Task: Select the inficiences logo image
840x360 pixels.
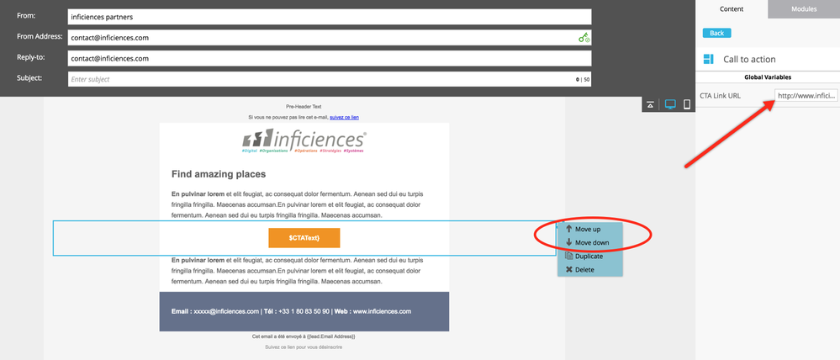Action: (304, 142)
